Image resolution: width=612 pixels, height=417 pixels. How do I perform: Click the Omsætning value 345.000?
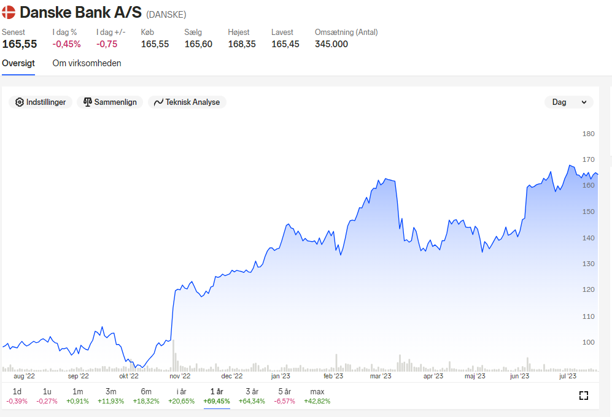(x=331, y=44)
